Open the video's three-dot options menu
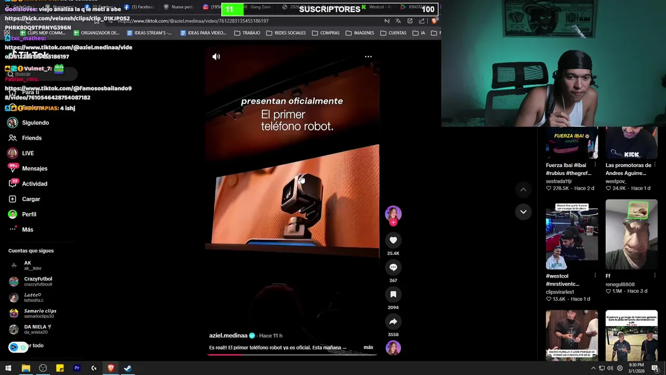The width and height of the screenshot is (666, 375). coord(368,56)
